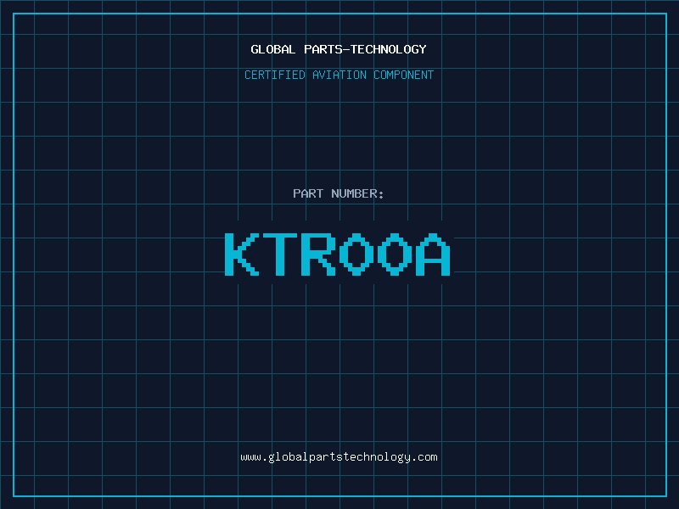Image resolution: width=679 pixels, height=509 pixels.
Task: Select the large KTROOA part number
Action: click(339, 255)
